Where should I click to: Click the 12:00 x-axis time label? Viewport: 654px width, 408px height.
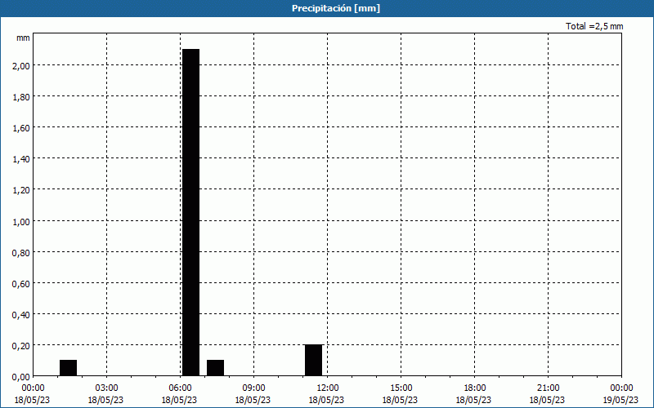point(328,388)
